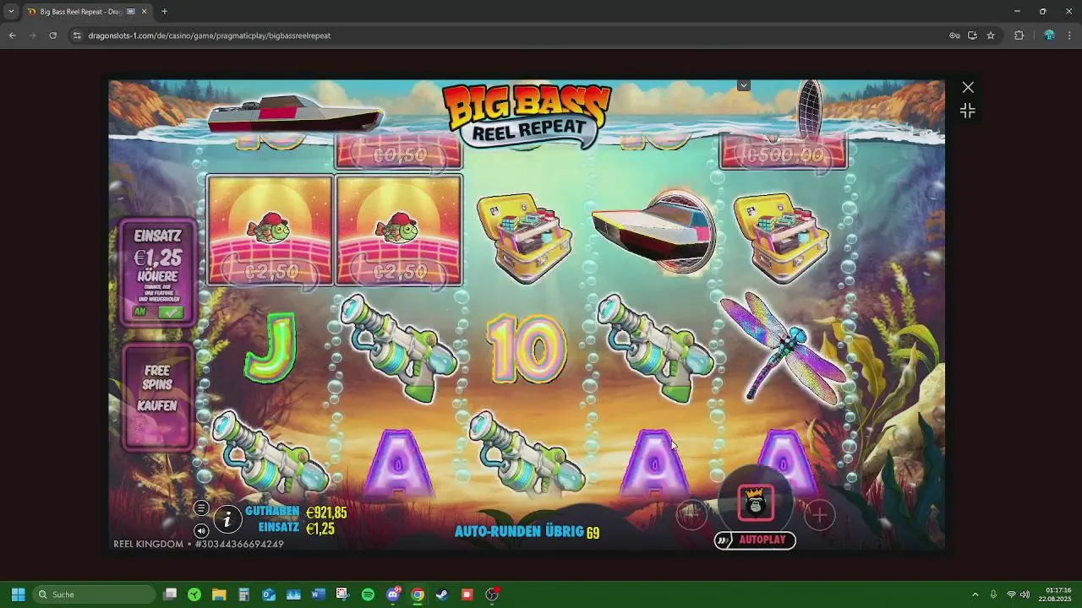Click the Autoplay button
This screenshot has width=1082, height=608.
(755, 540)
